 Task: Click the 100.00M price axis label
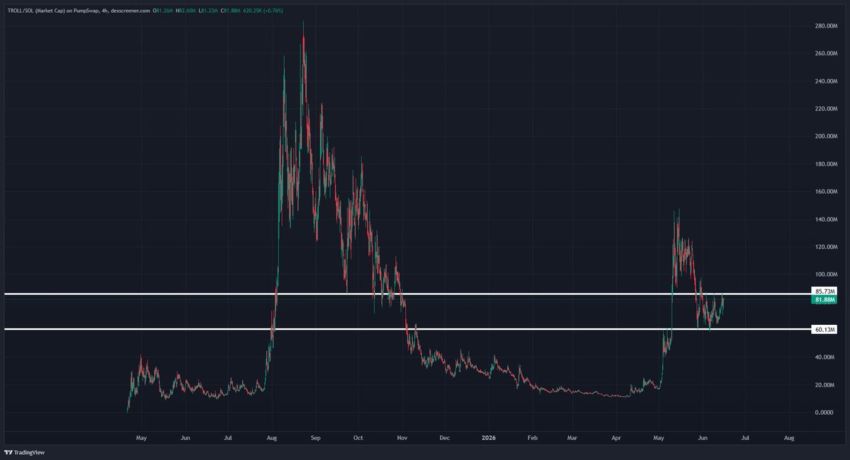pos(827,275)
